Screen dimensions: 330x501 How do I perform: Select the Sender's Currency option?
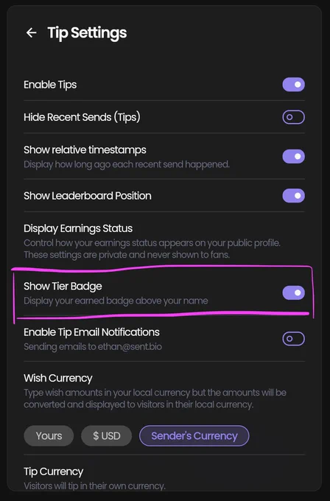click(194, 436)
